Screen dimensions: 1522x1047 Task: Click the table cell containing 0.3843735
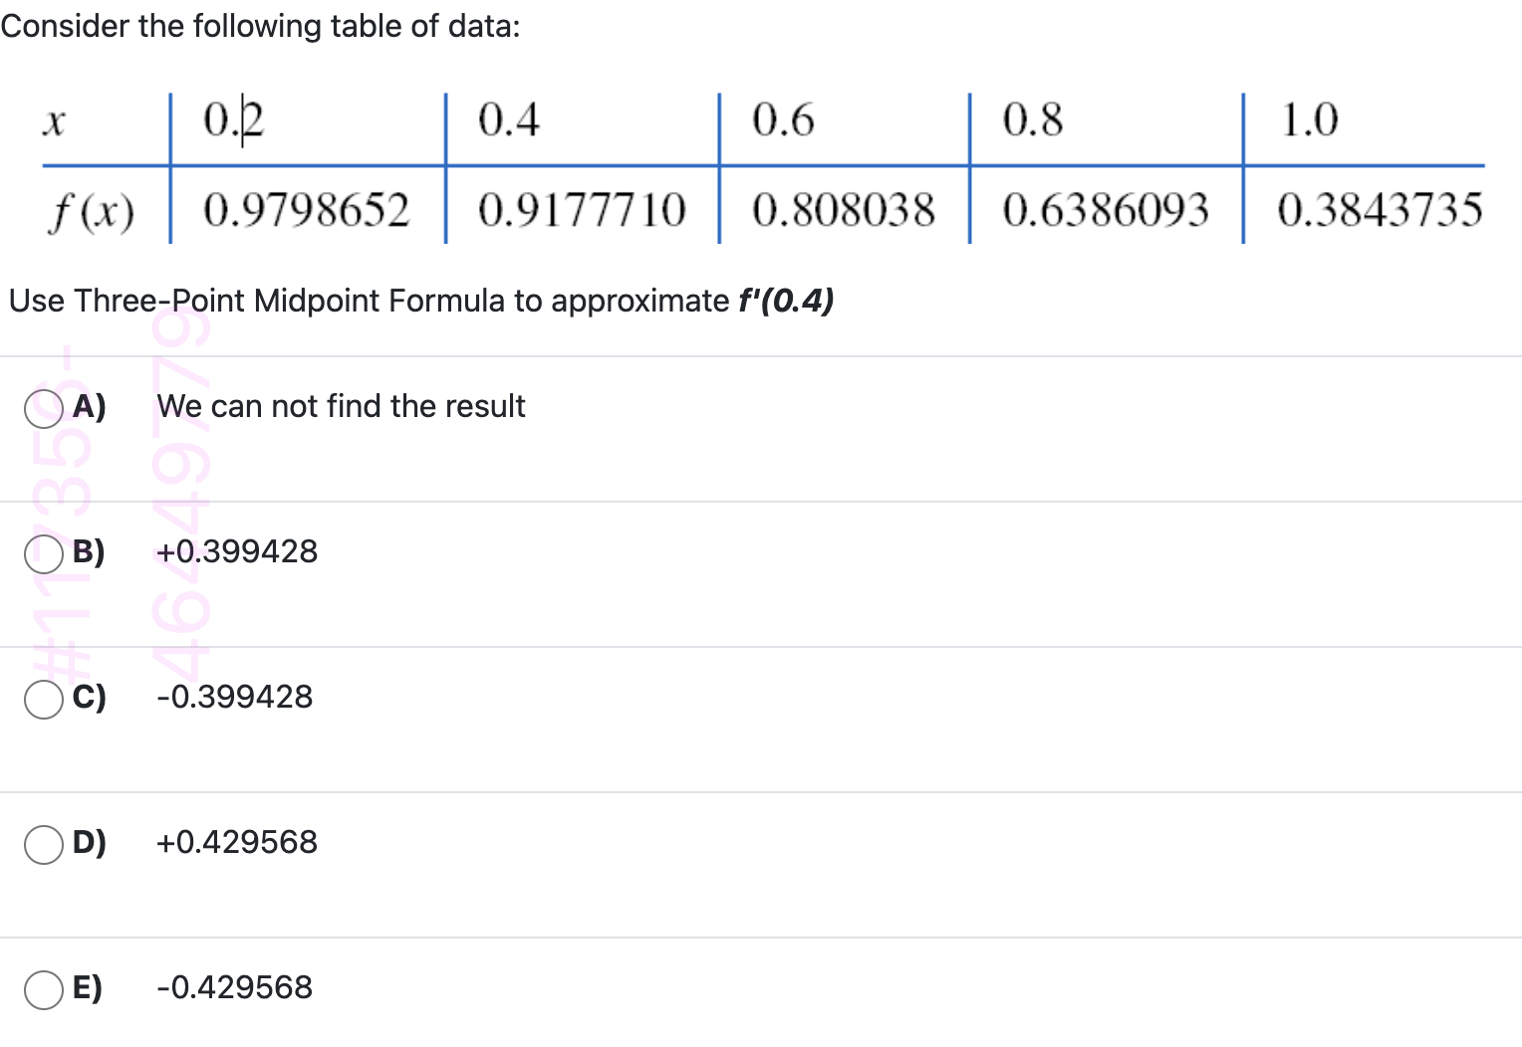tap(1379, 209)
